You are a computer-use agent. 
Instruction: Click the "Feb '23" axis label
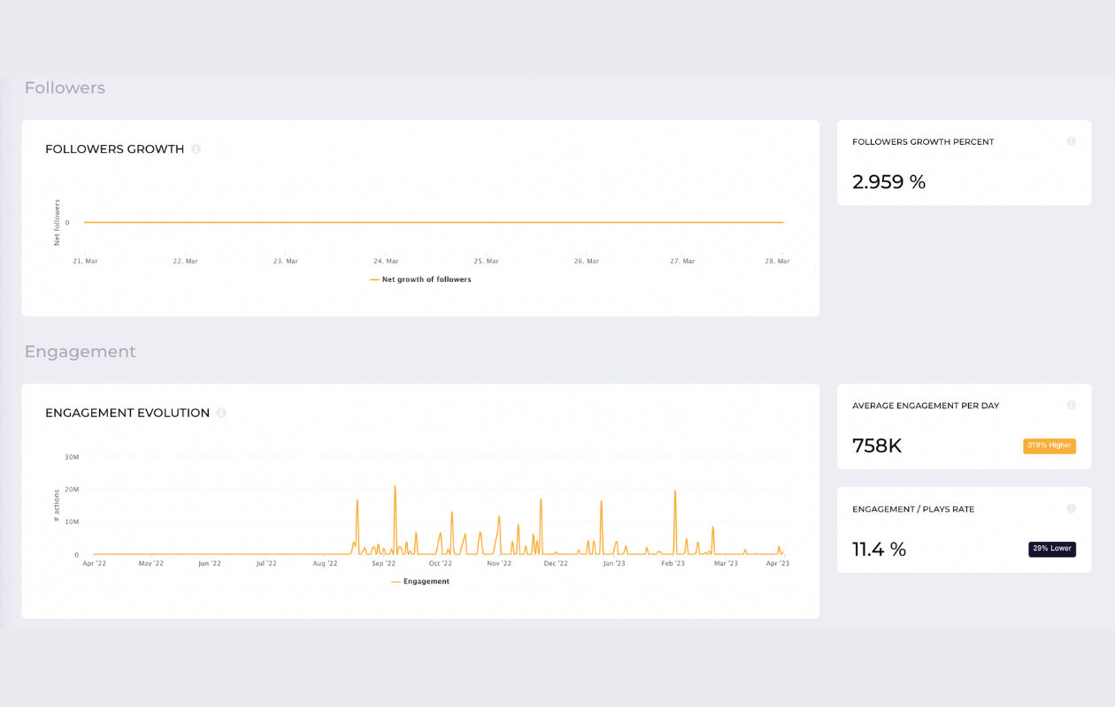coord(673,563)
